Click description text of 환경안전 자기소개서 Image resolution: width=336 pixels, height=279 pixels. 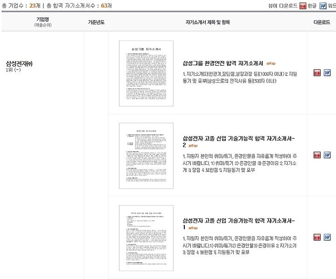[x=240, y=77]
